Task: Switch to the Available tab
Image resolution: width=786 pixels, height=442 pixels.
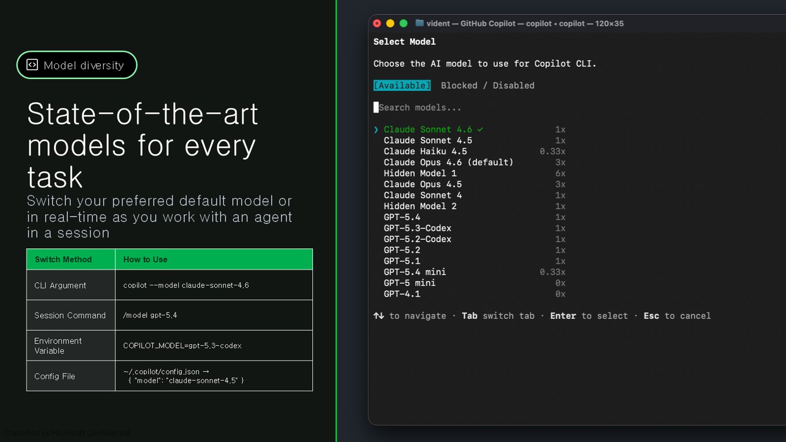Action: (x=402, y=85)
